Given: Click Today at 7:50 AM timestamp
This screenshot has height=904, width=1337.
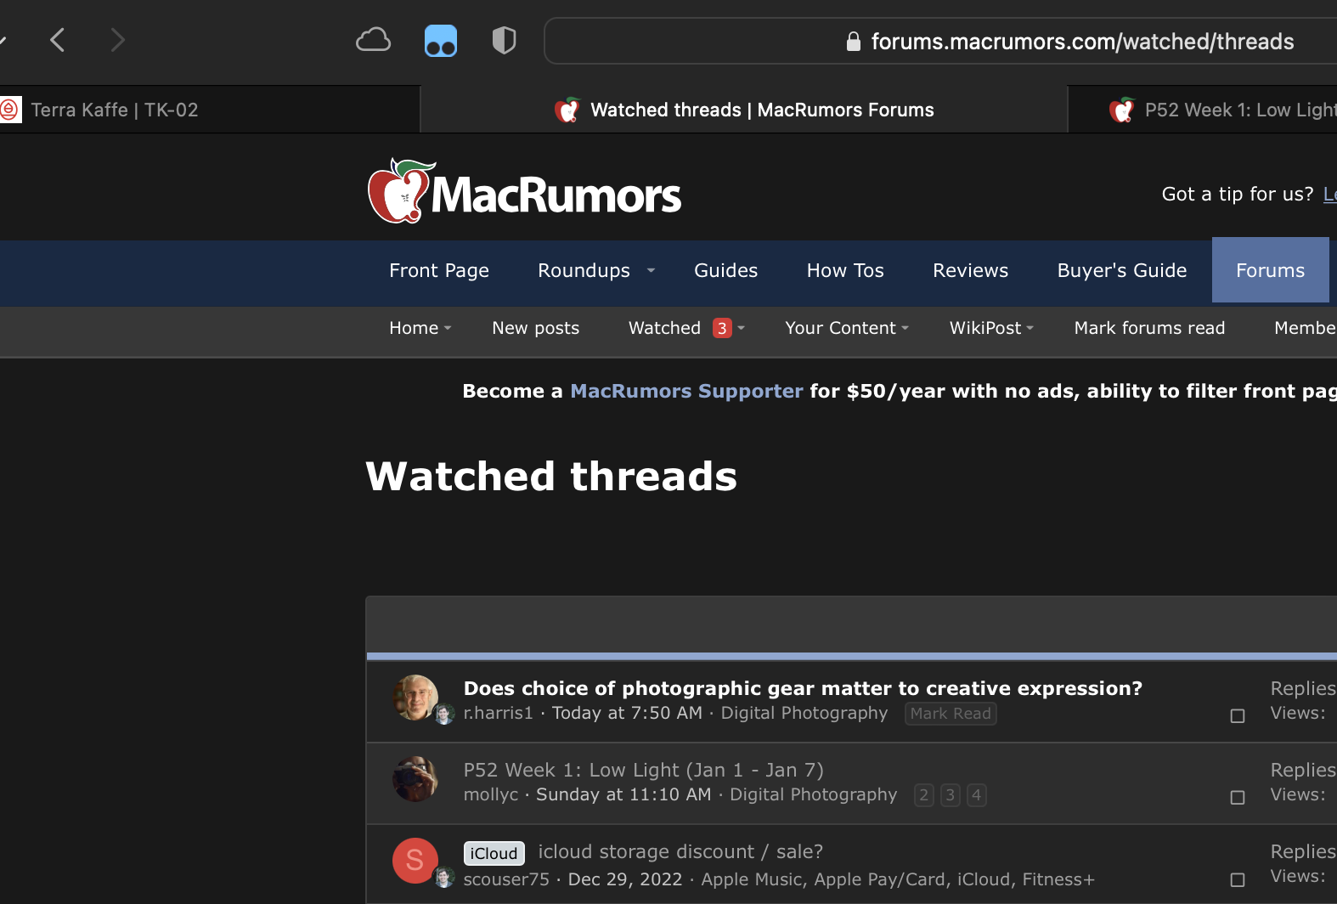Looking at the screenshot, I should point(627,713).
